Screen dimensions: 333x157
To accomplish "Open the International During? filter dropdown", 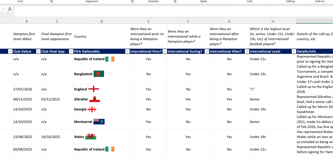I will pos(206,51).
